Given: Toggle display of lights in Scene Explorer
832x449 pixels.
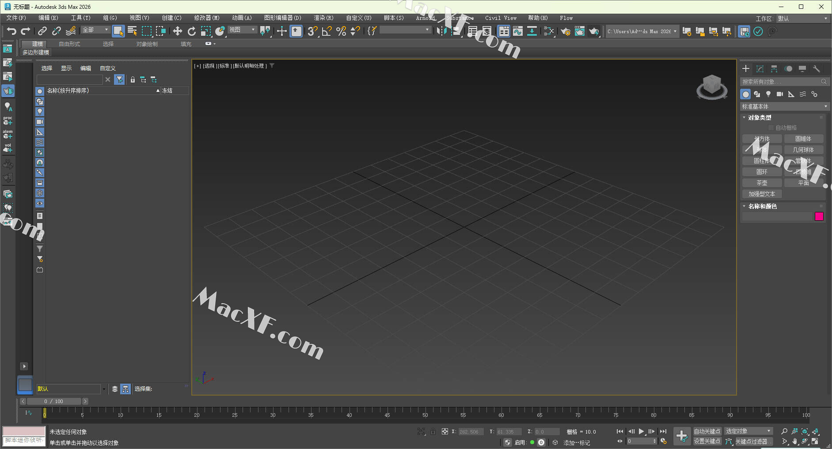Looking at the screenshot, I should tap(40, 112).
